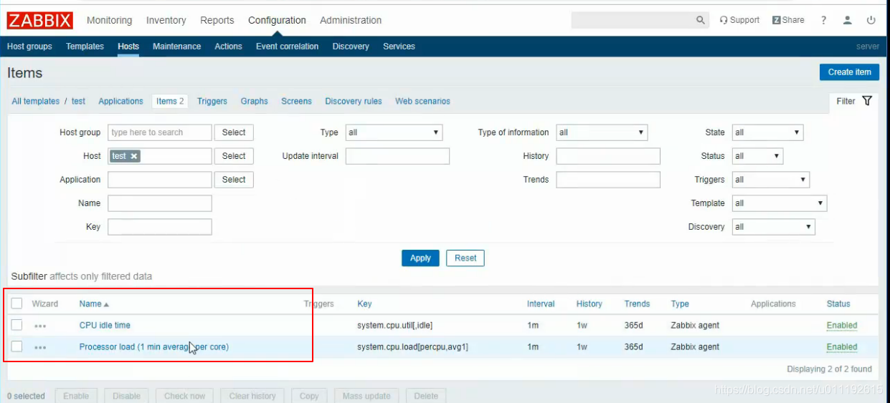Viewport: 890px width, 403px height.
Task: Go to Discovery submenu
Action: [350, 47]
